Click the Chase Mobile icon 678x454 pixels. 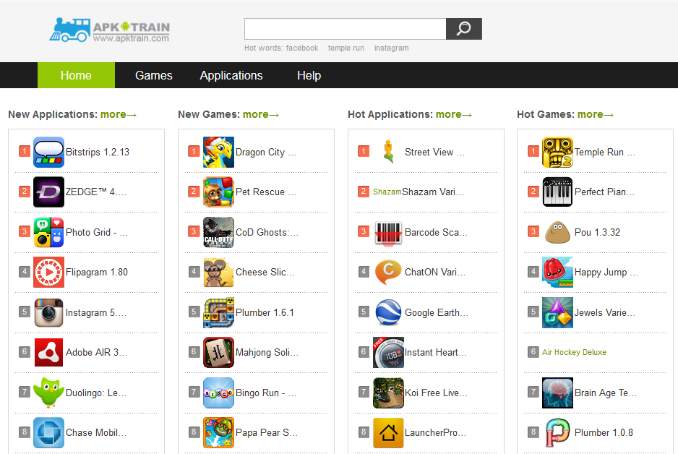point(49,432)
